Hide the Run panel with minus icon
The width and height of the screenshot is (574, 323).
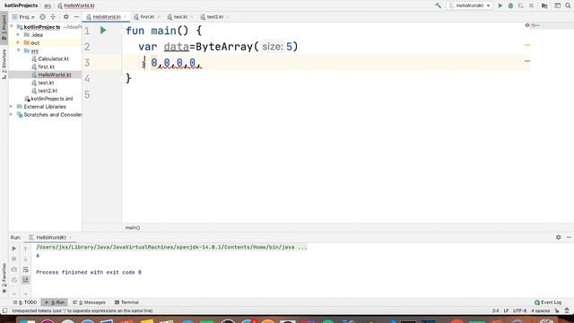(569, 237)
